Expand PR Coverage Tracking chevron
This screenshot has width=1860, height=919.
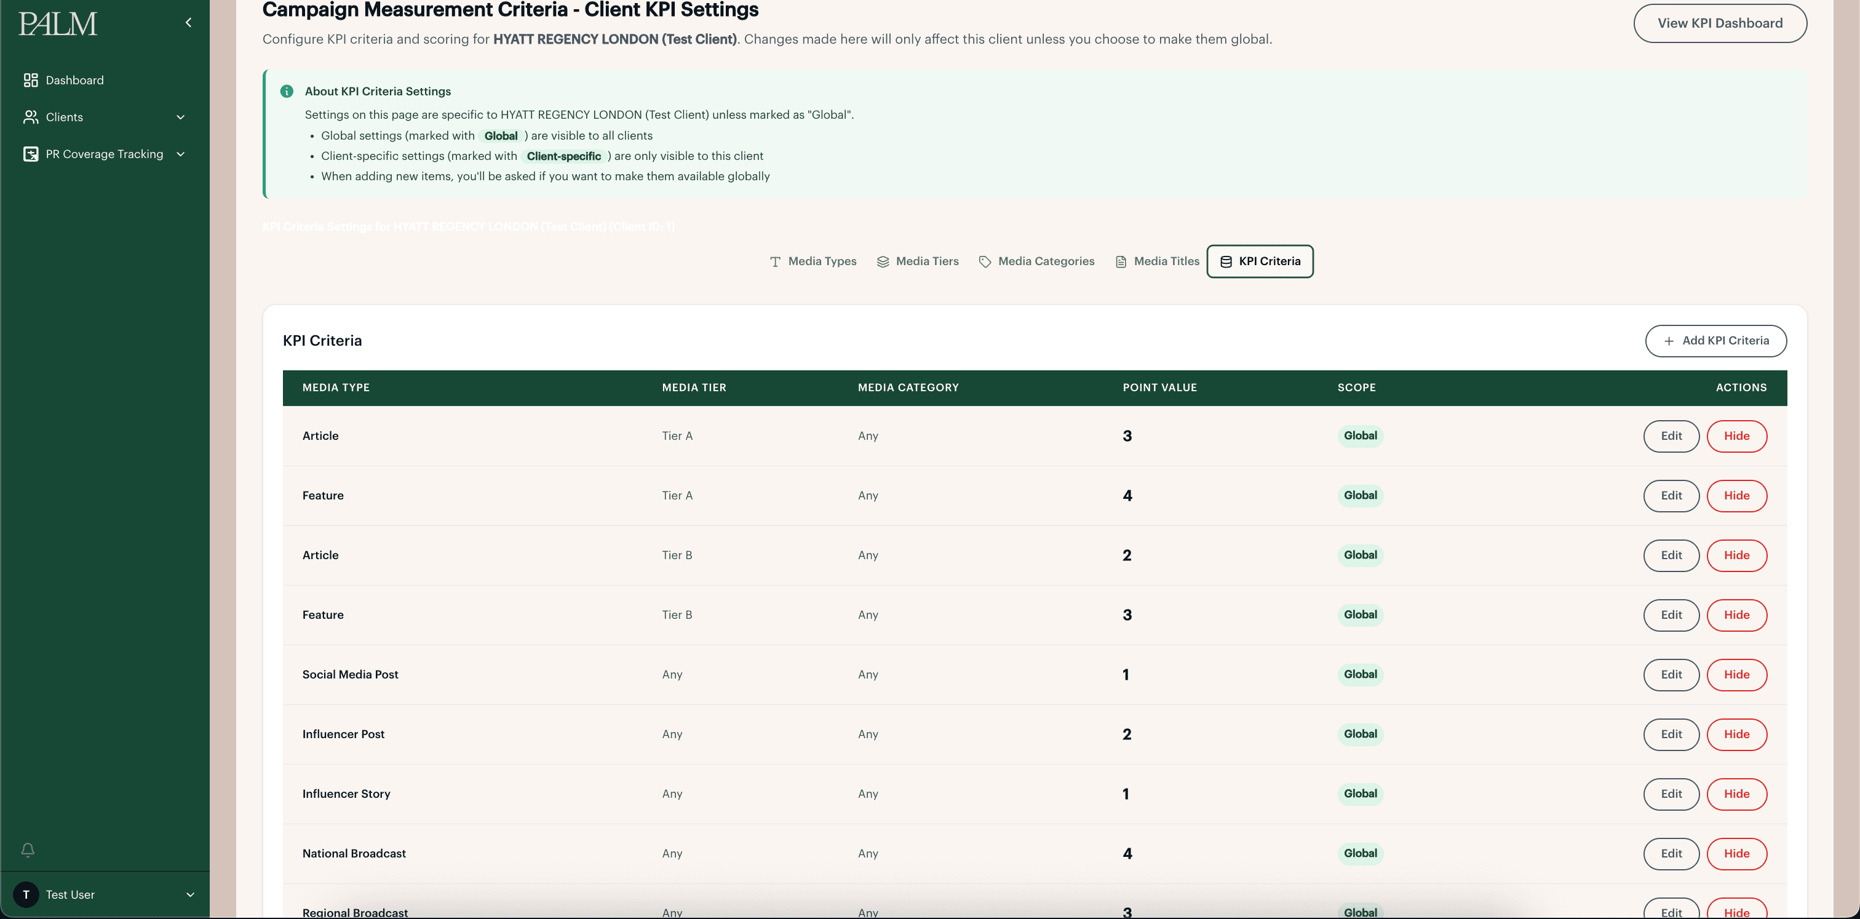[180, 154]
